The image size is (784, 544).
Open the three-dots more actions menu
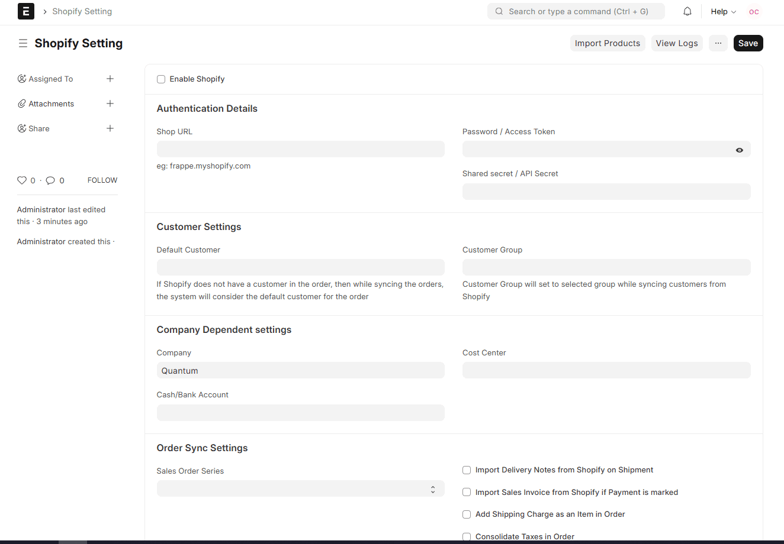click(x=718, y=43)
